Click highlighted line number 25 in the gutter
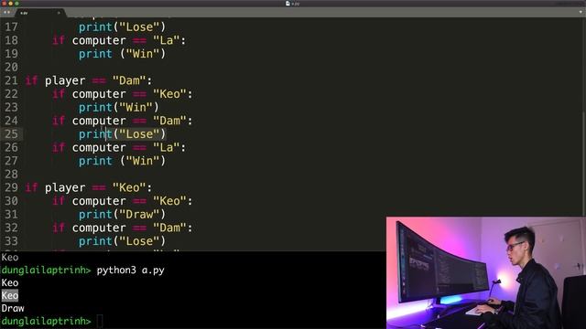 [11, 134]
